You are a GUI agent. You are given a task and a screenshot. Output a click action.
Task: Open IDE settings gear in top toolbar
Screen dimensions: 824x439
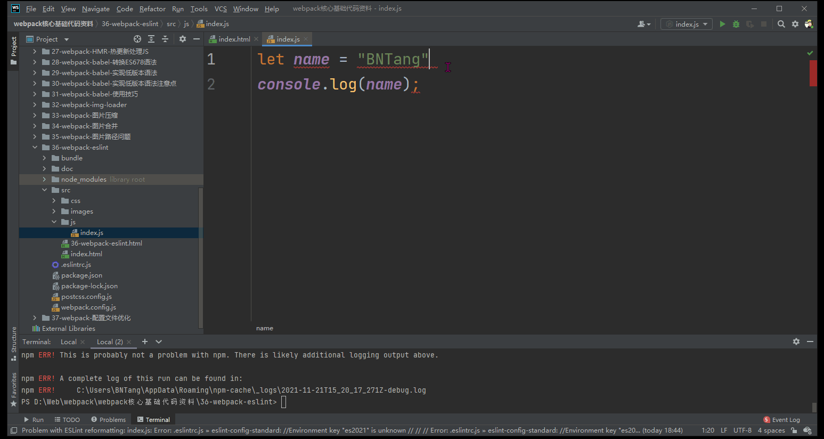tap(795, 24)
